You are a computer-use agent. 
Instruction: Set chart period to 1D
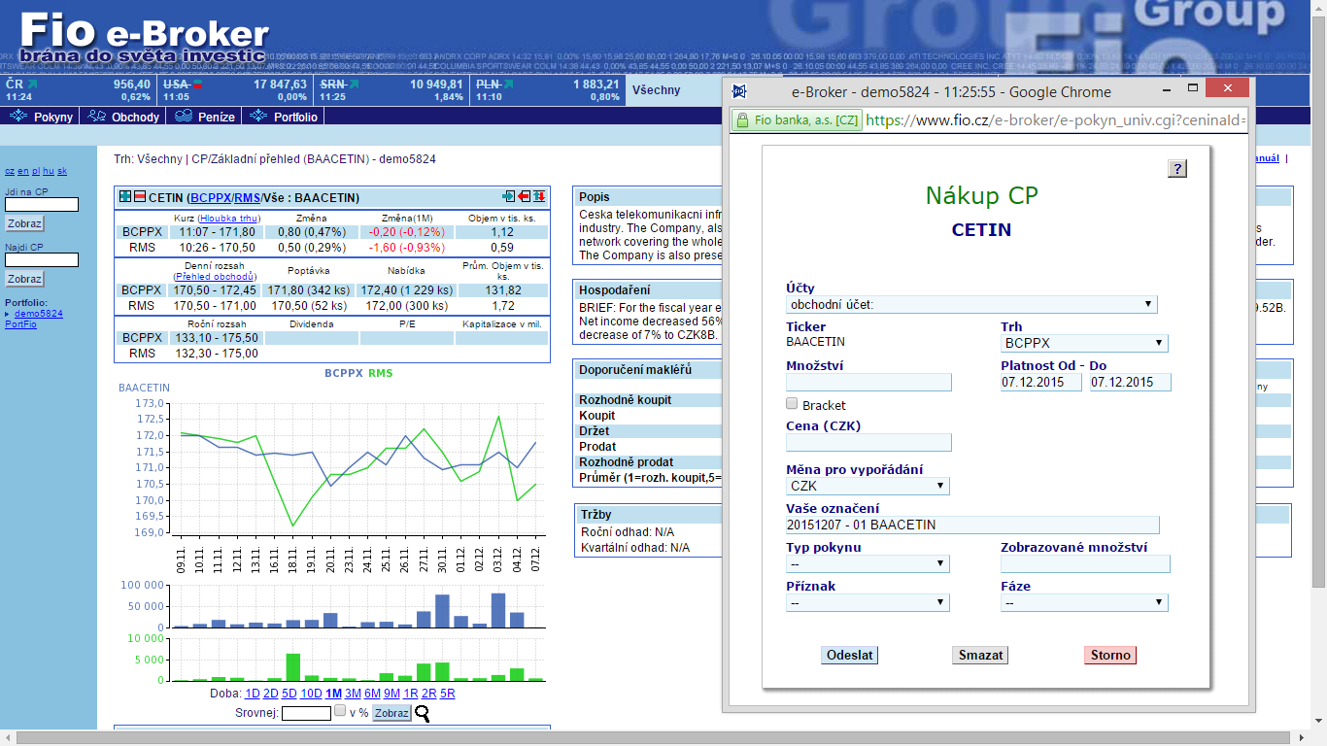(x=252, y=694)
